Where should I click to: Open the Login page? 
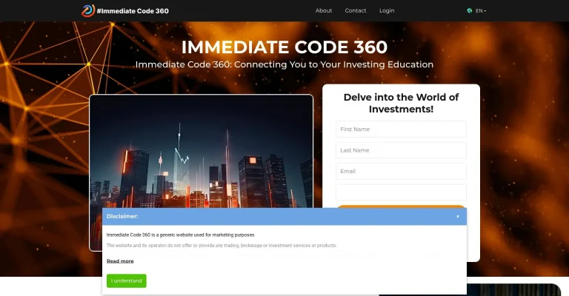[387, 10]
